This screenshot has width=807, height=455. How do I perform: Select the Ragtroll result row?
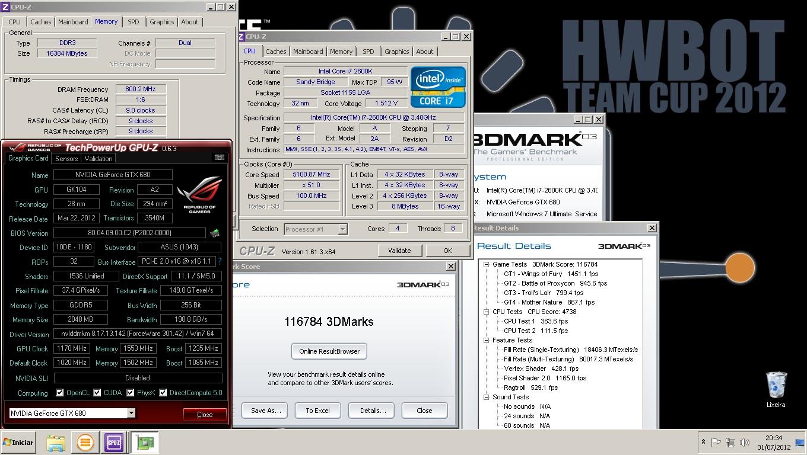(530, 387)
